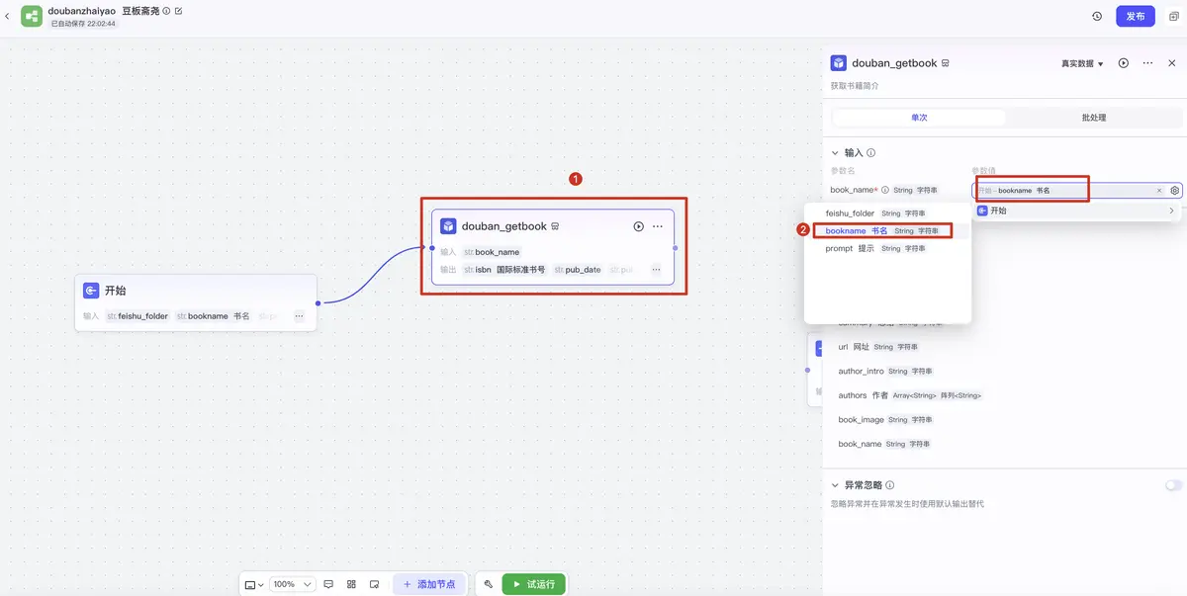Click the panel's douban_getbook cube icon
The width and height of the screenshot is (1187, 596).
click(x=839, y=63)
